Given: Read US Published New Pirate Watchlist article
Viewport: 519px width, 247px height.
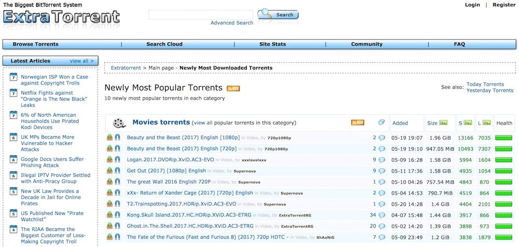Looking at the screenshot, I should tap(52, 216).
